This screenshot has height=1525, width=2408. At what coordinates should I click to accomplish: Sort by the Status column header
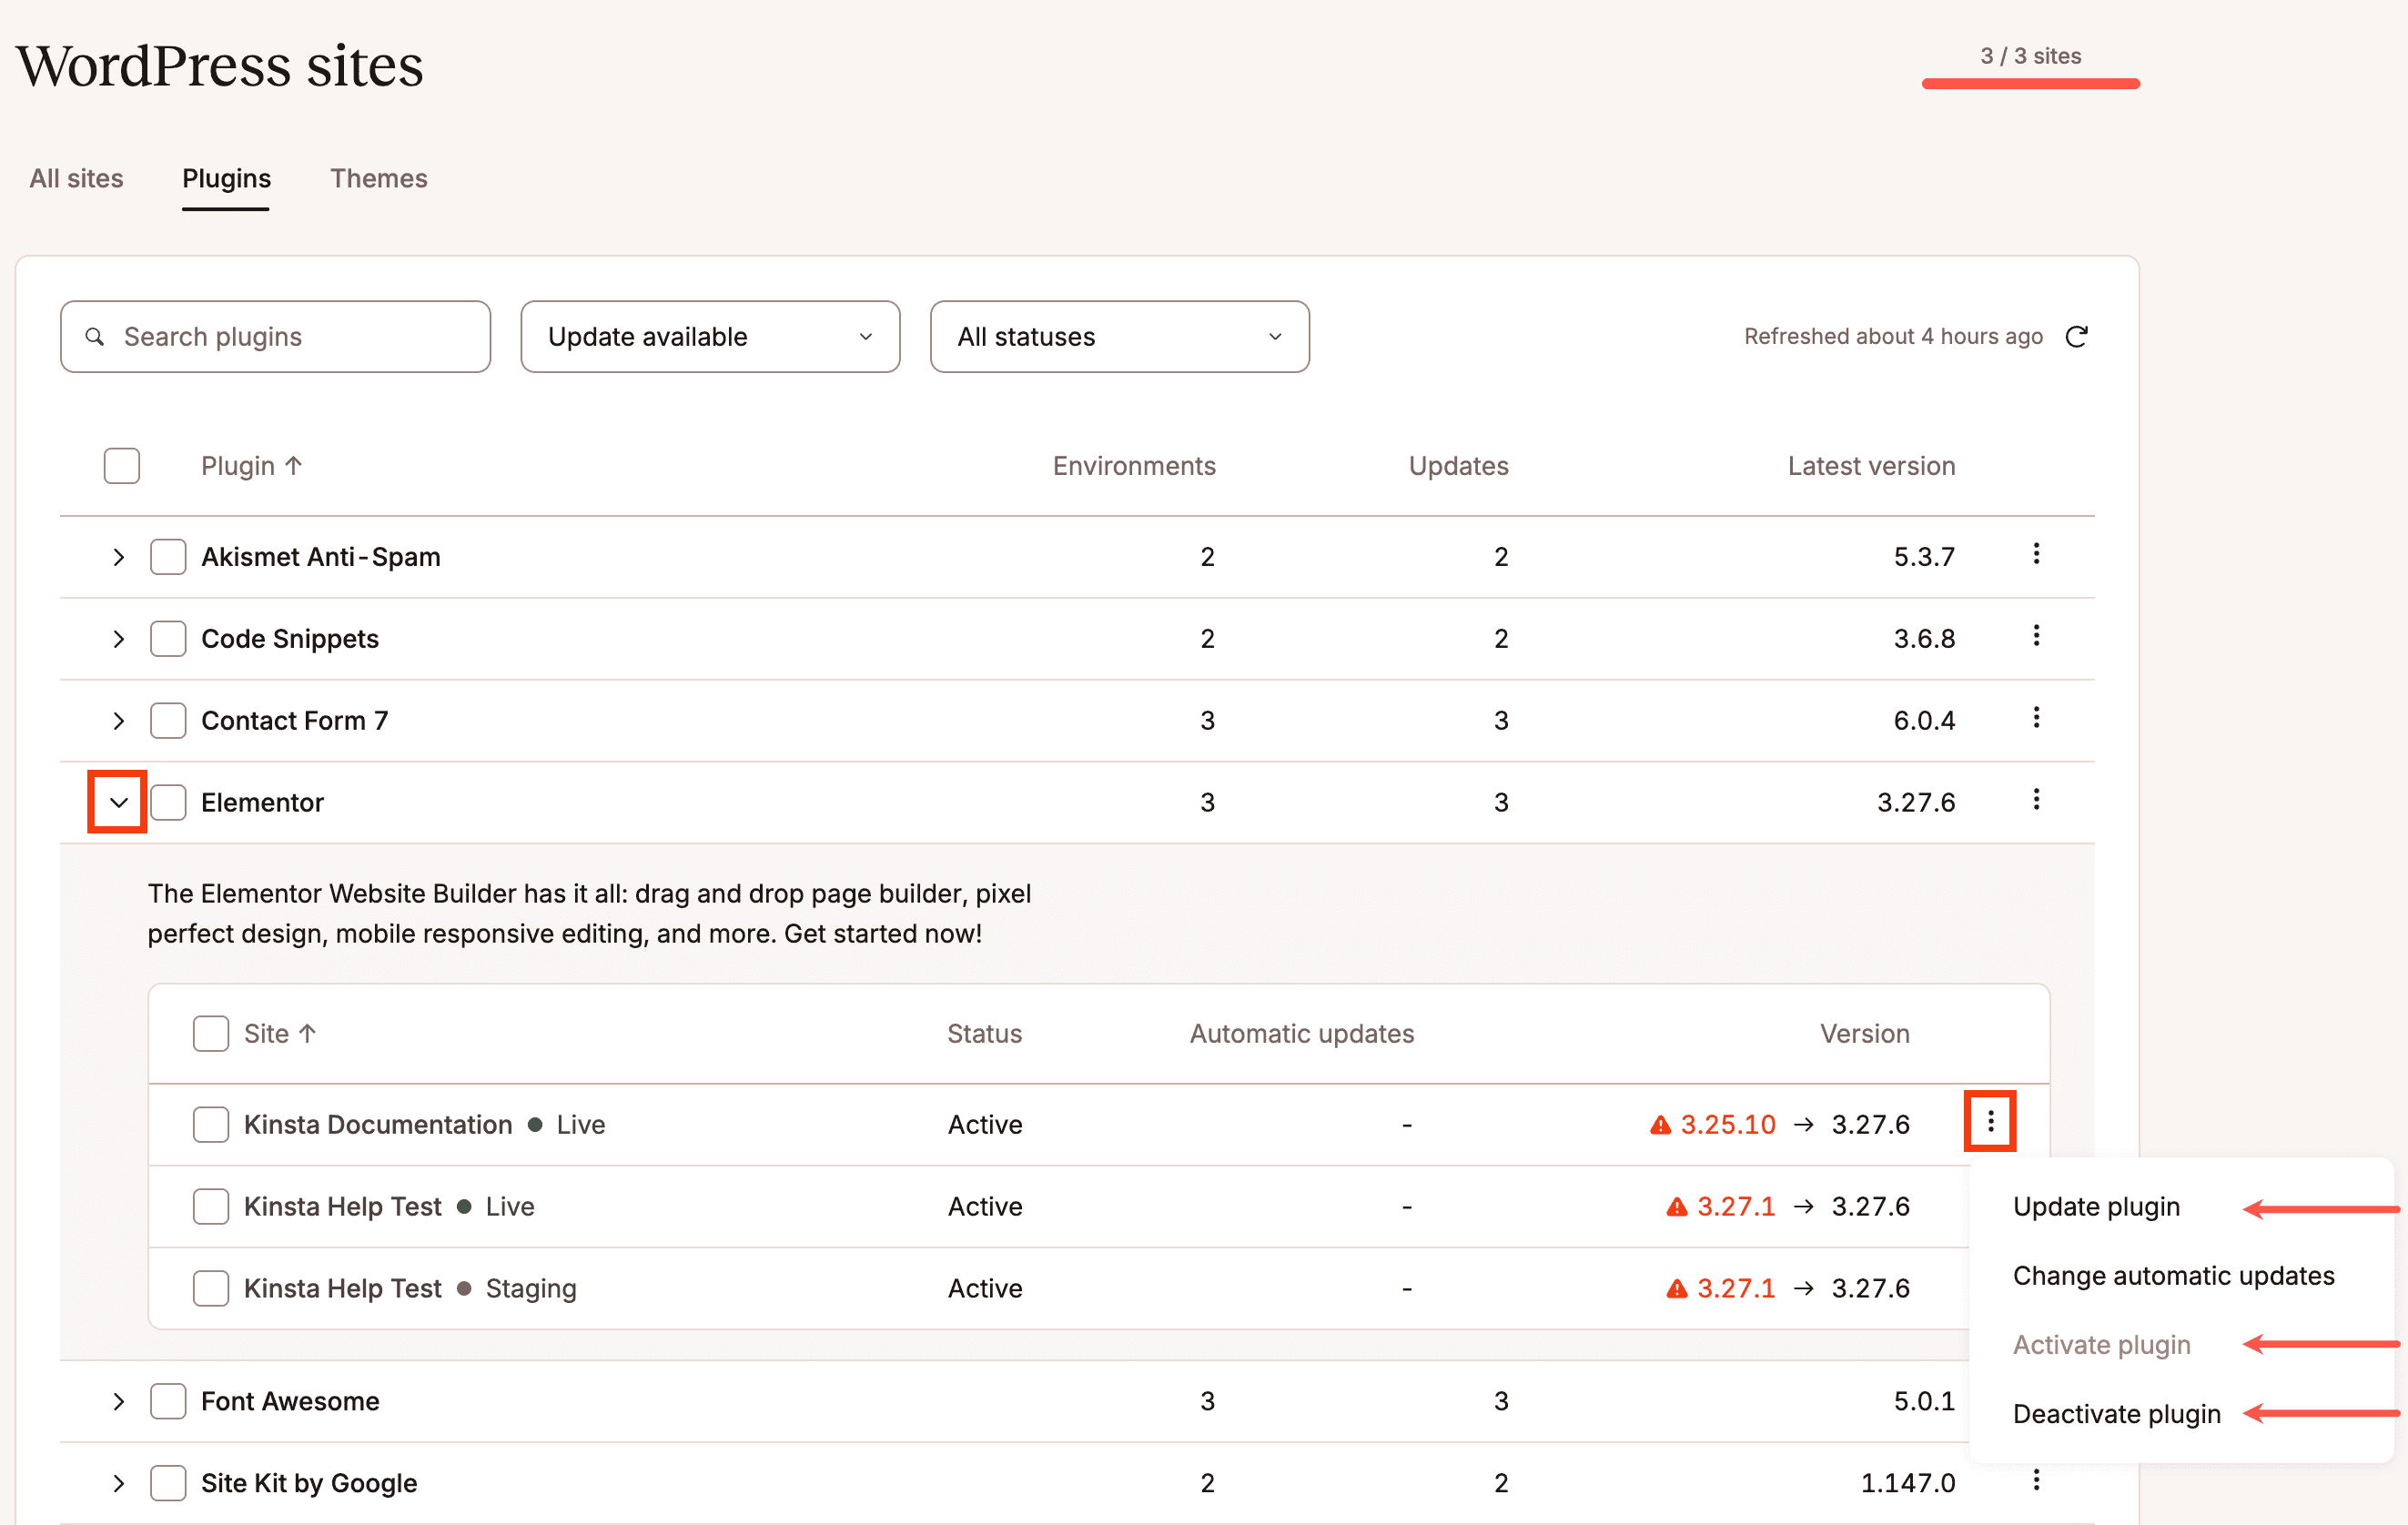(984, 1034)
